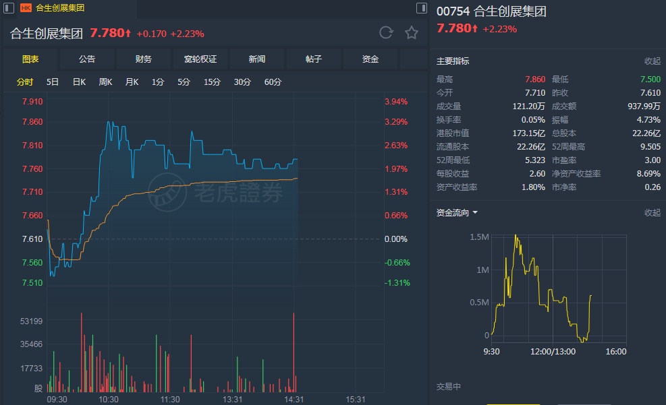Click the 3.94% percent axis label
Image resolution: width=666 pixels, height=405 pixels.
click(396, 101)
